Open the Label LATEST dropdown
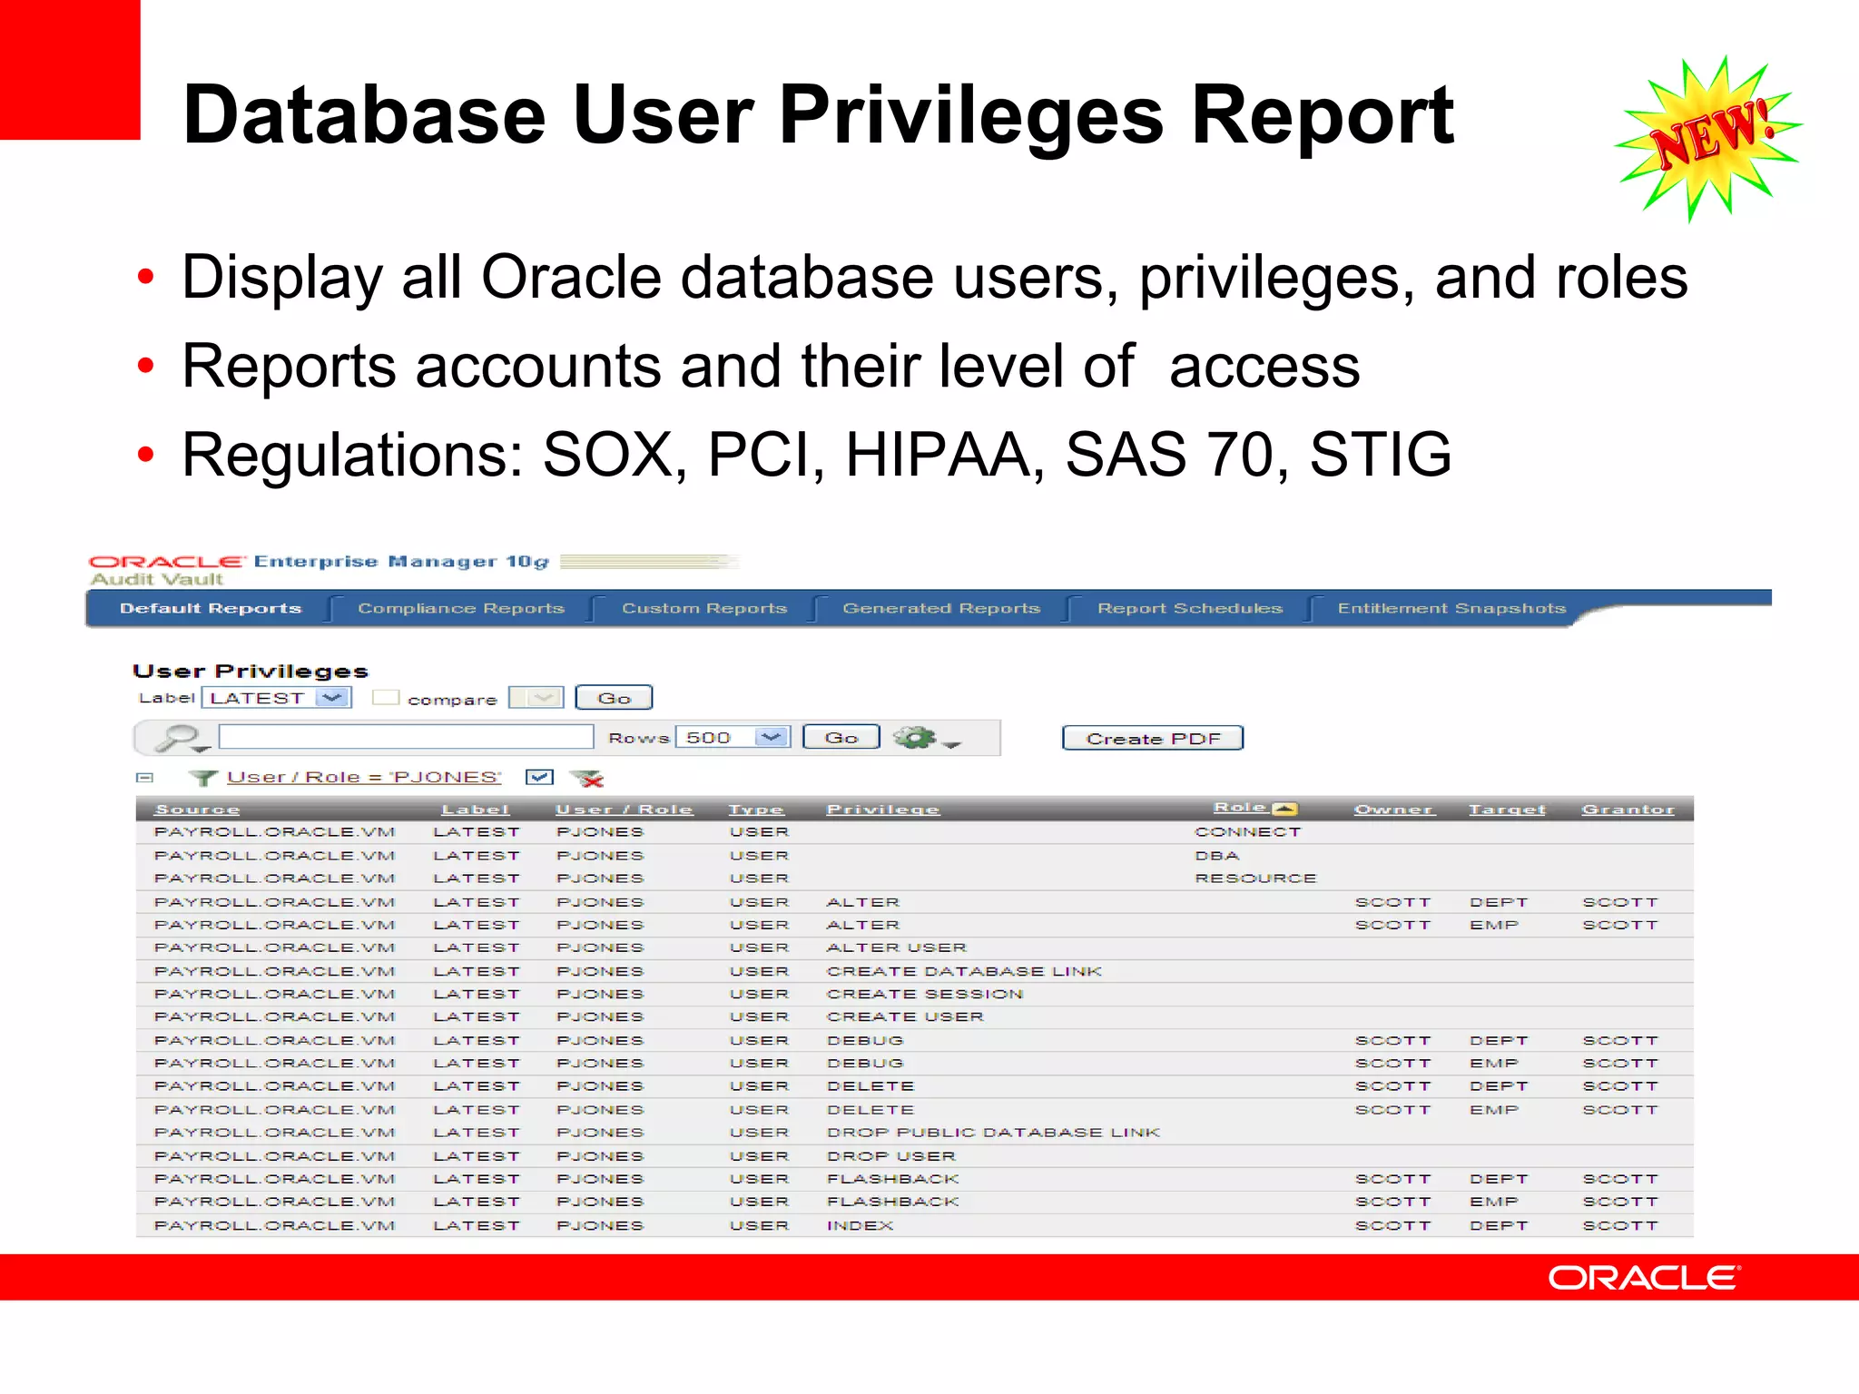Image resolution: width=1859 pixels, height=1394 pixels. pyautogui.click(x=276, y=698)
